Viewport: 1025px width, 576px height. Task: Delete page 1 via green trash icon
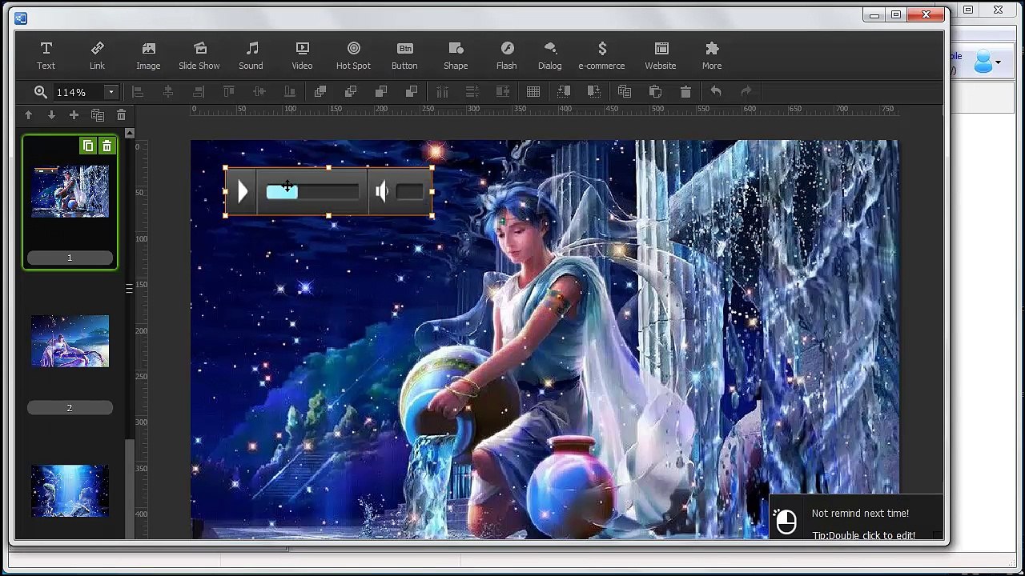(107, 146)
